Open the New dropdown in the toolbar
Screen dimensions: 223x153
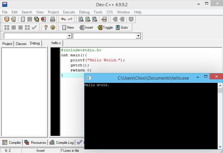pos(68,28)
